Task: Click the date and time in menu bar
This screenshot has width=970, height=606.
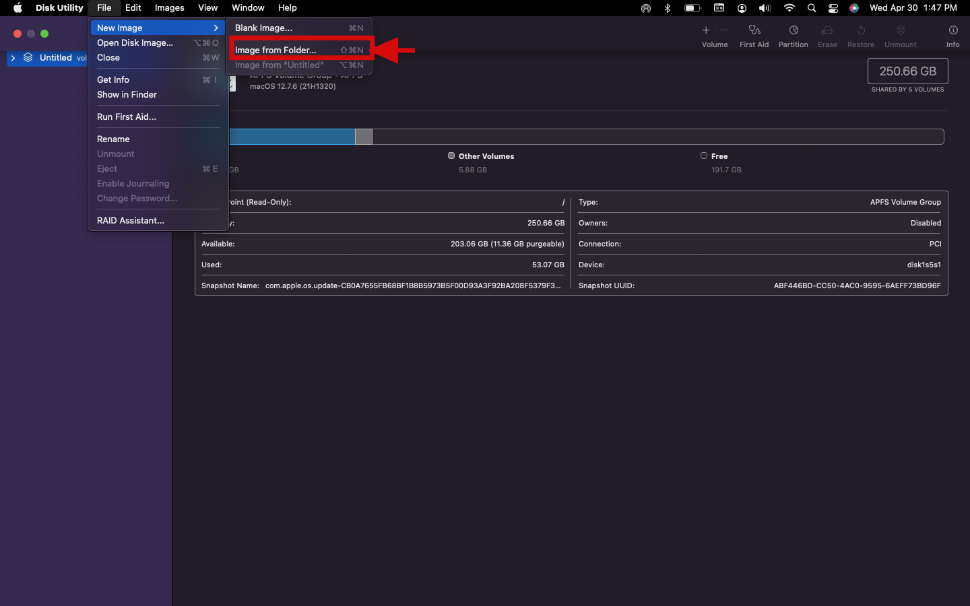Action: pos(913,8)
